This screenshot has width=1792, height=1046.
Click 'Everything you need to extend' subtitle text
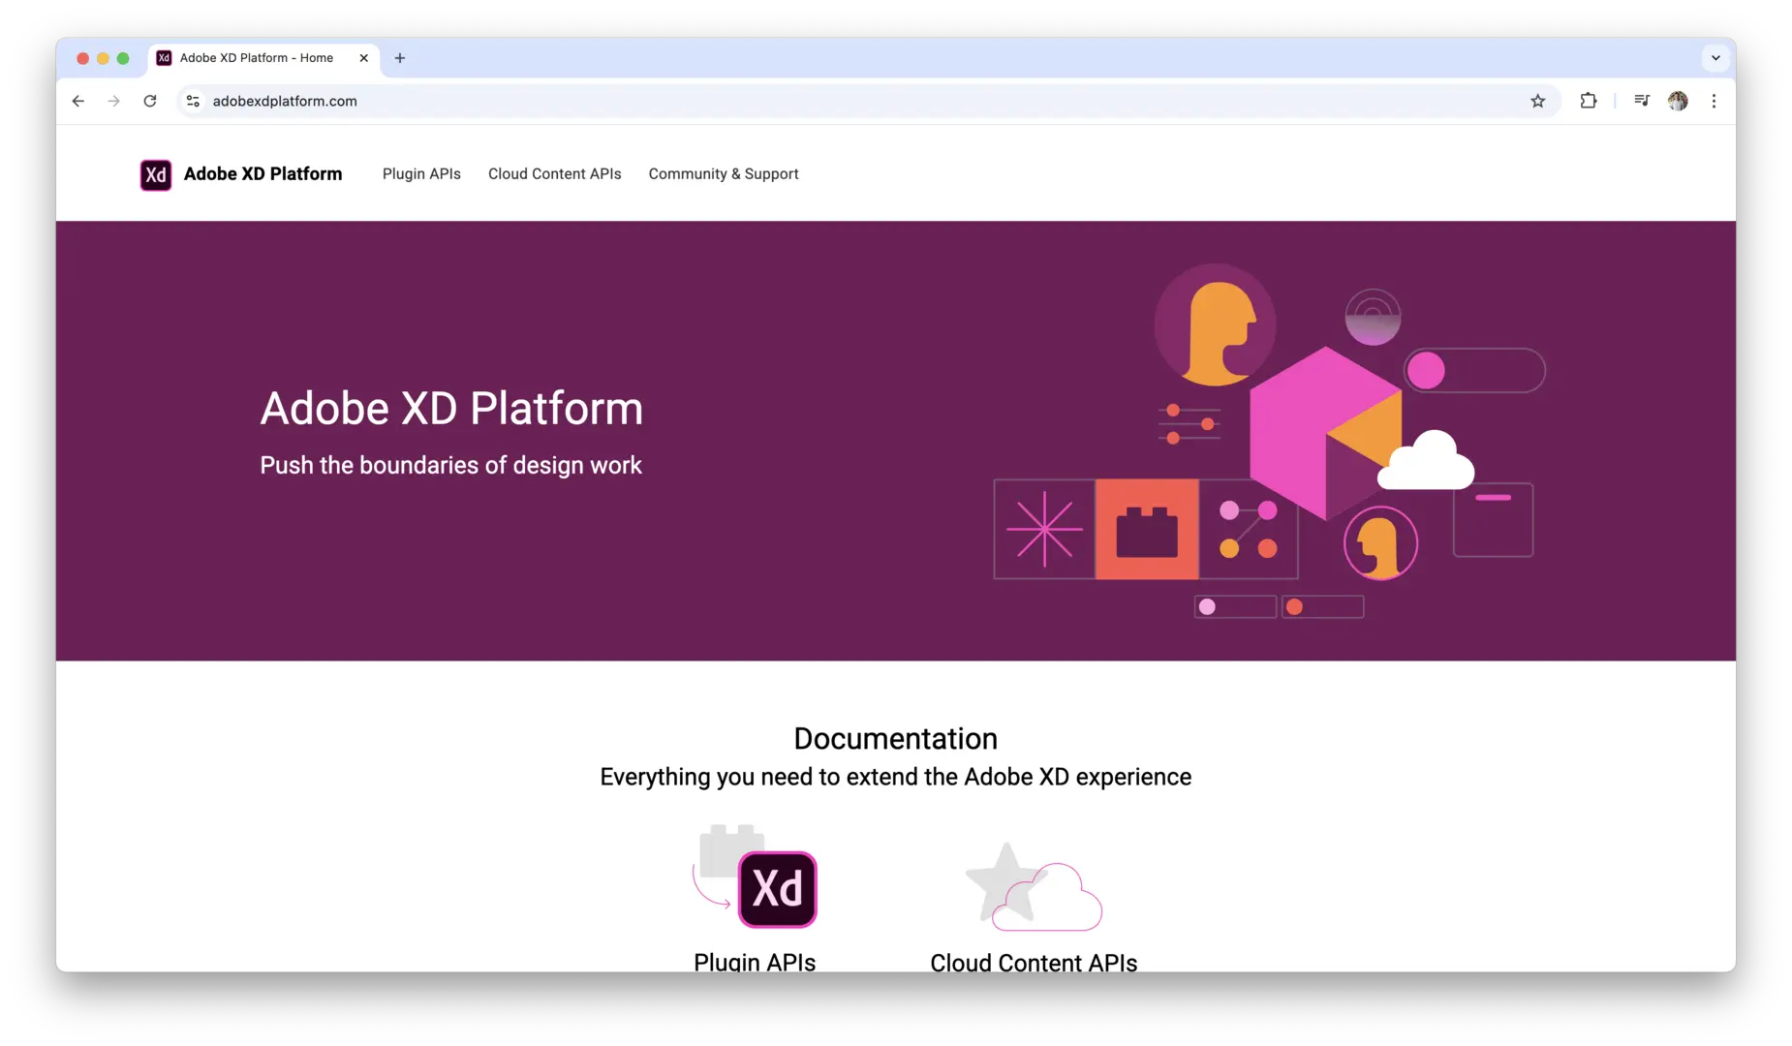[x=895, y=777]
